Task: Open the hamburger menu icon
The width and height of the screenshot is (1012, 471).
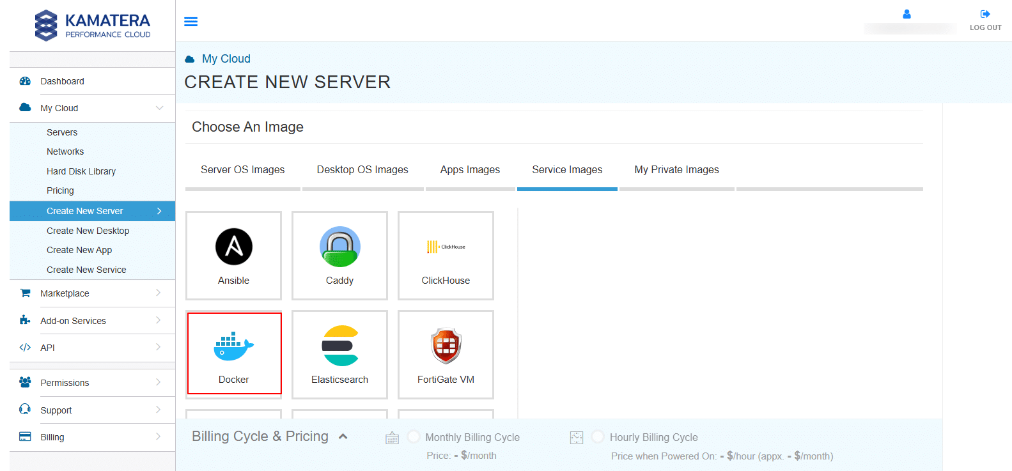Action: click(191, 22)
